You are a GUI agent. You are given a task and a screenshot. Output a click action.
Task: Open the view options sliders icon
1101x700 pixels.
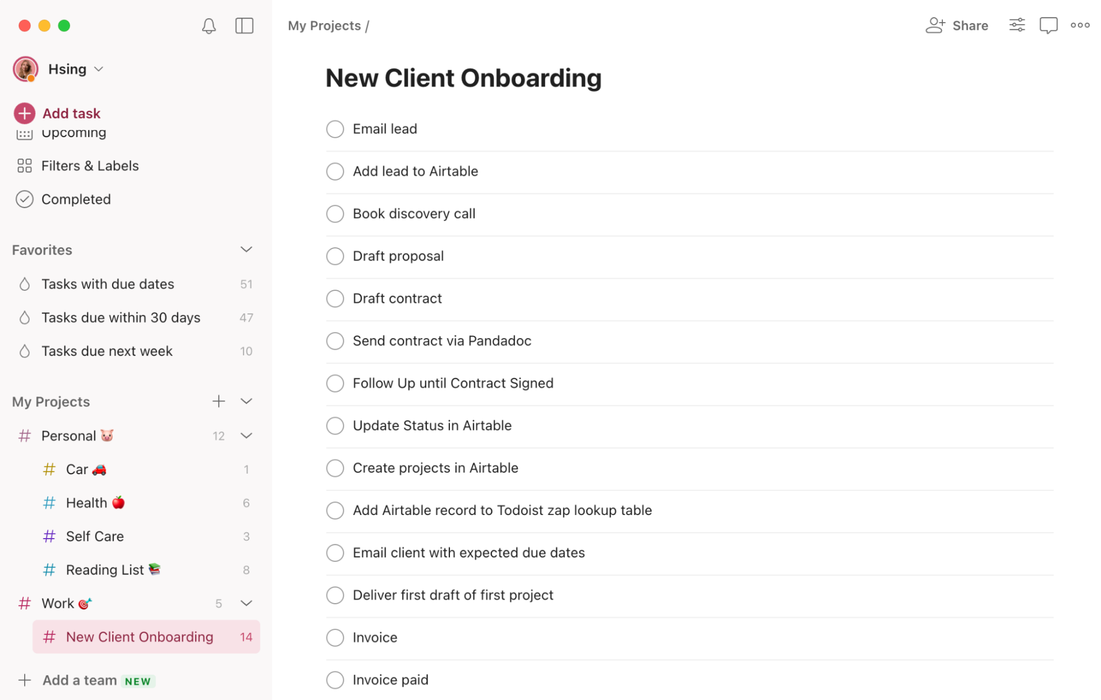[x=1017, y=25]
